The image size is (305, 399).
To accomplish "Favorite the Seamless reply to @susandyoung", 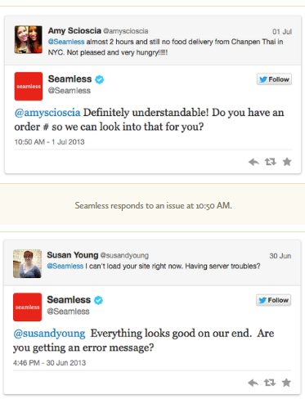I will (x=286, y=383).
